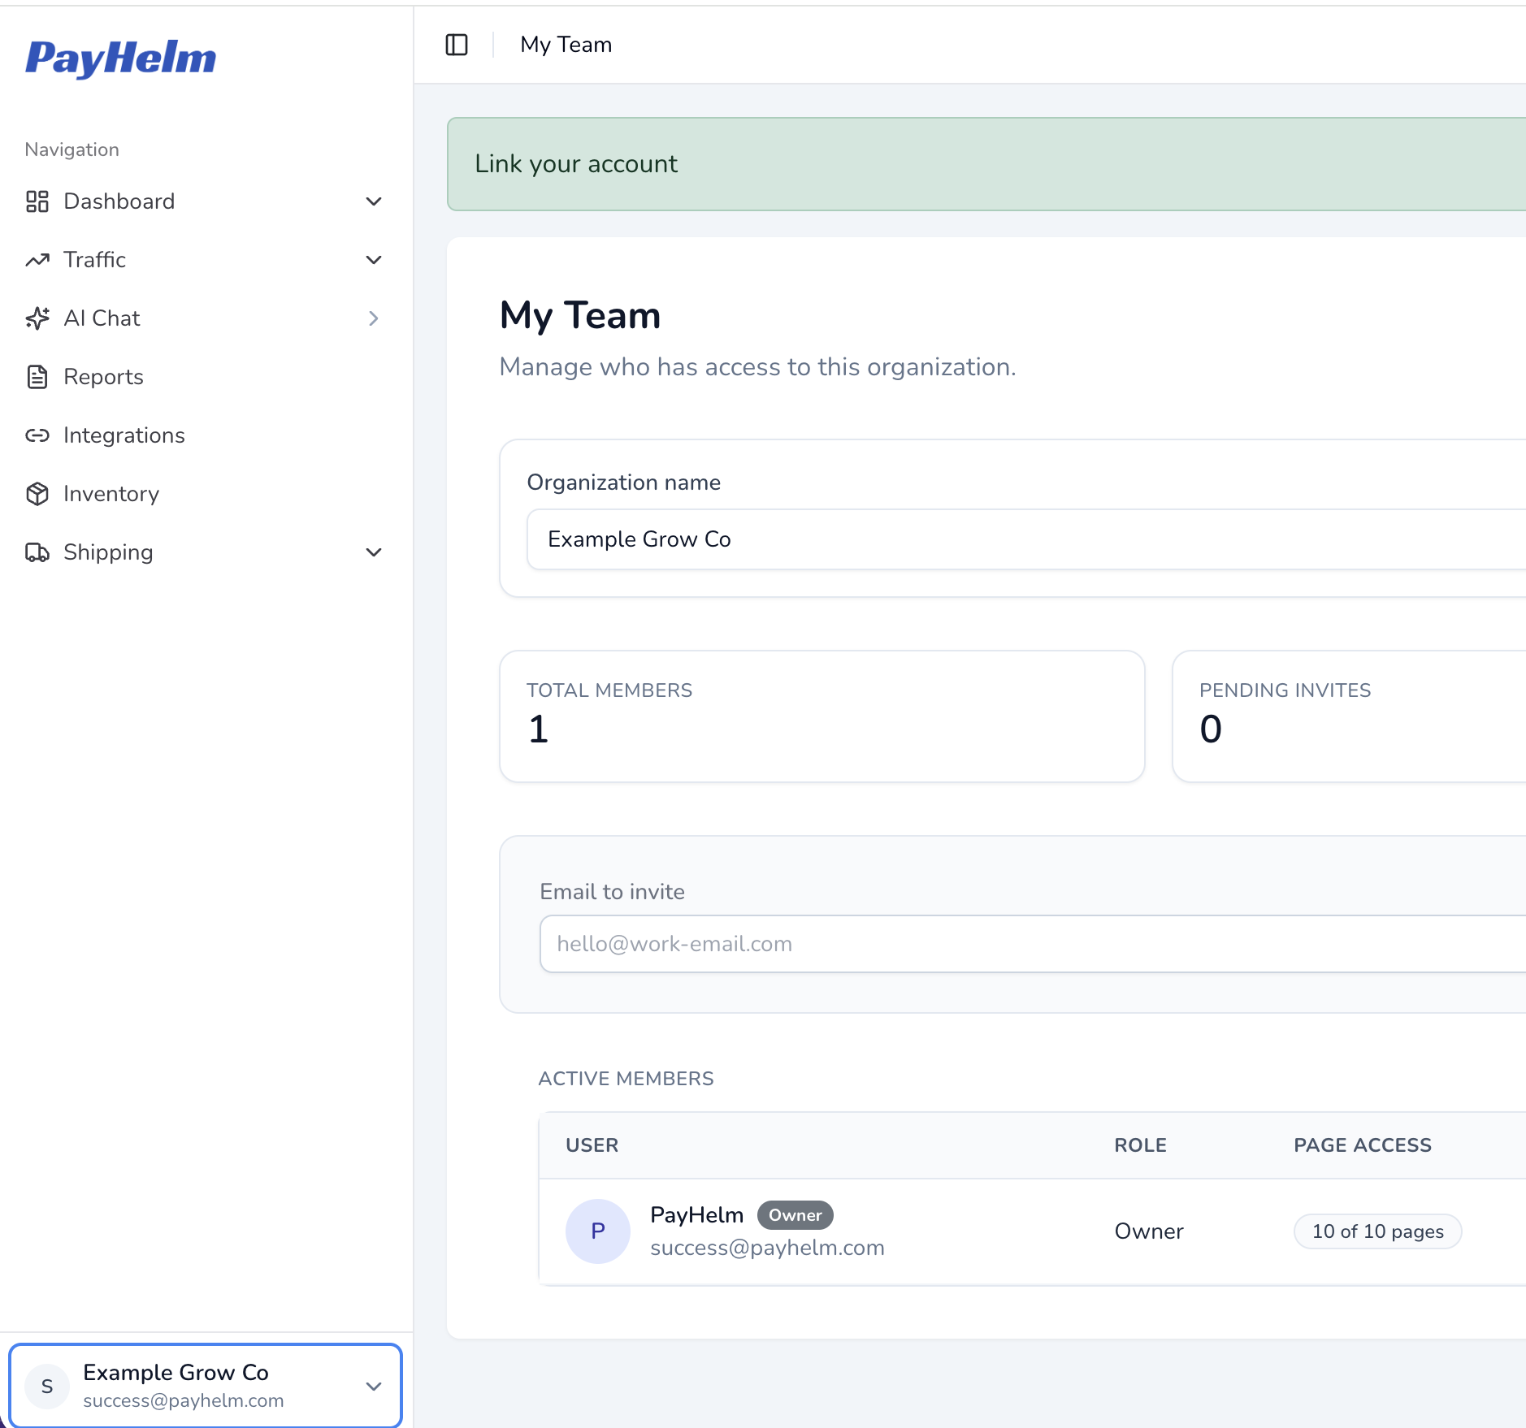The width and height of the screenshot is (1526, 1428).
Task: Click the 10 of 10 pages badge
Action: [1378, 1231]
